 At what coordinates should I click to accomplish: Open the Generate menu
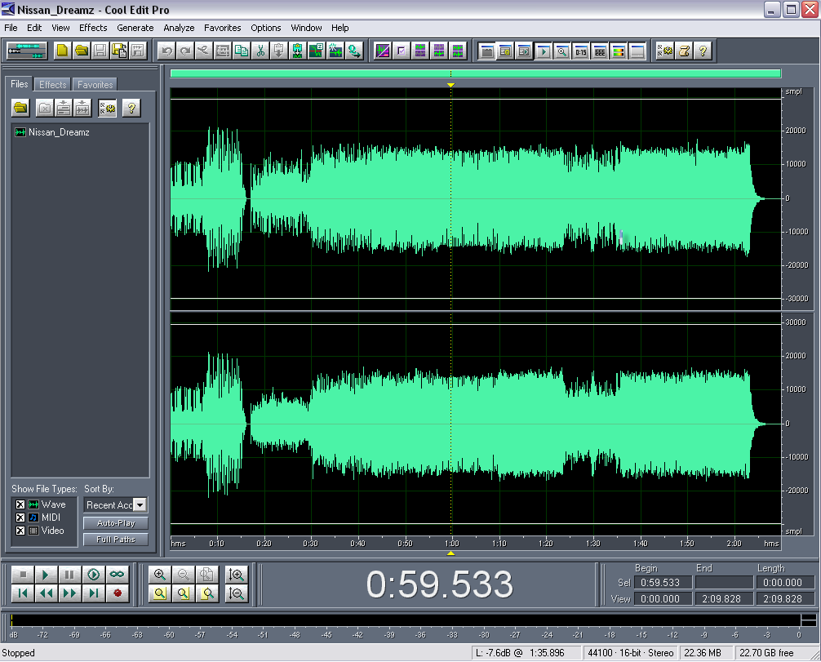(x=135, y=28)
